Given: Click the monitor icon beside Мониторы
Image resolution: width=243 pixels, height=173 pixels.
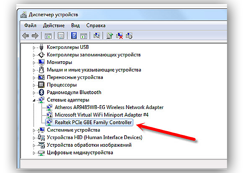Looking at the screenshot, I should pos(41,62).
